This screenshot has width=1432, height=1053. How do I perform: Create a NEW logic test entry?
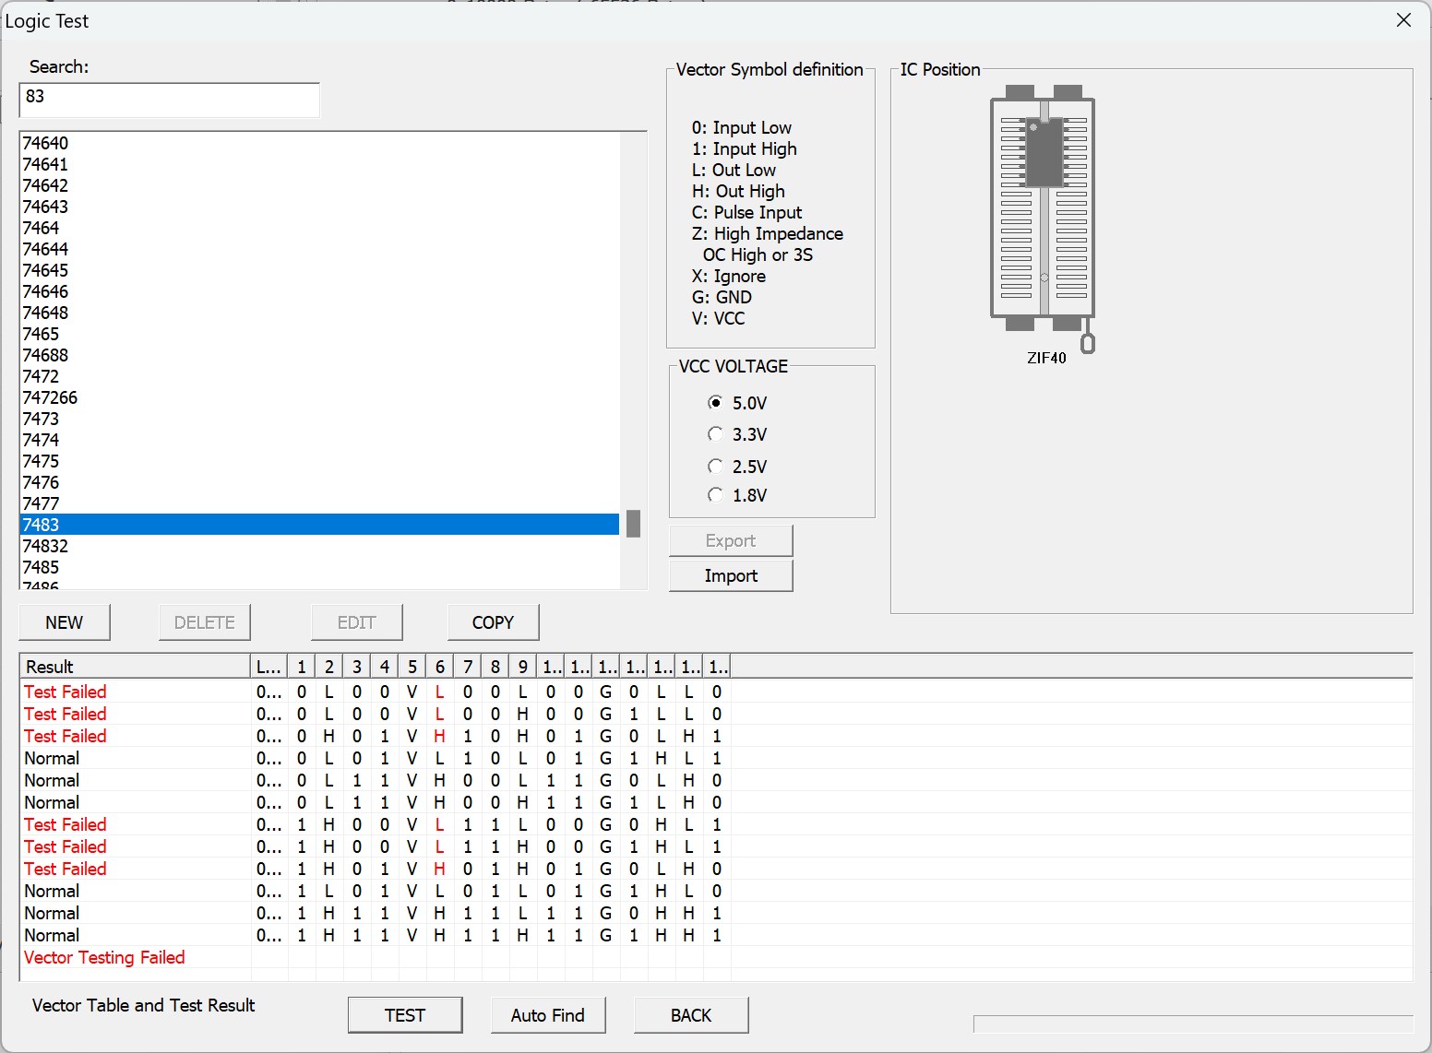pos(65,622)
